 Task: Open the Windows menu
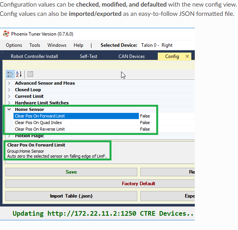click(x=57, y=45)
